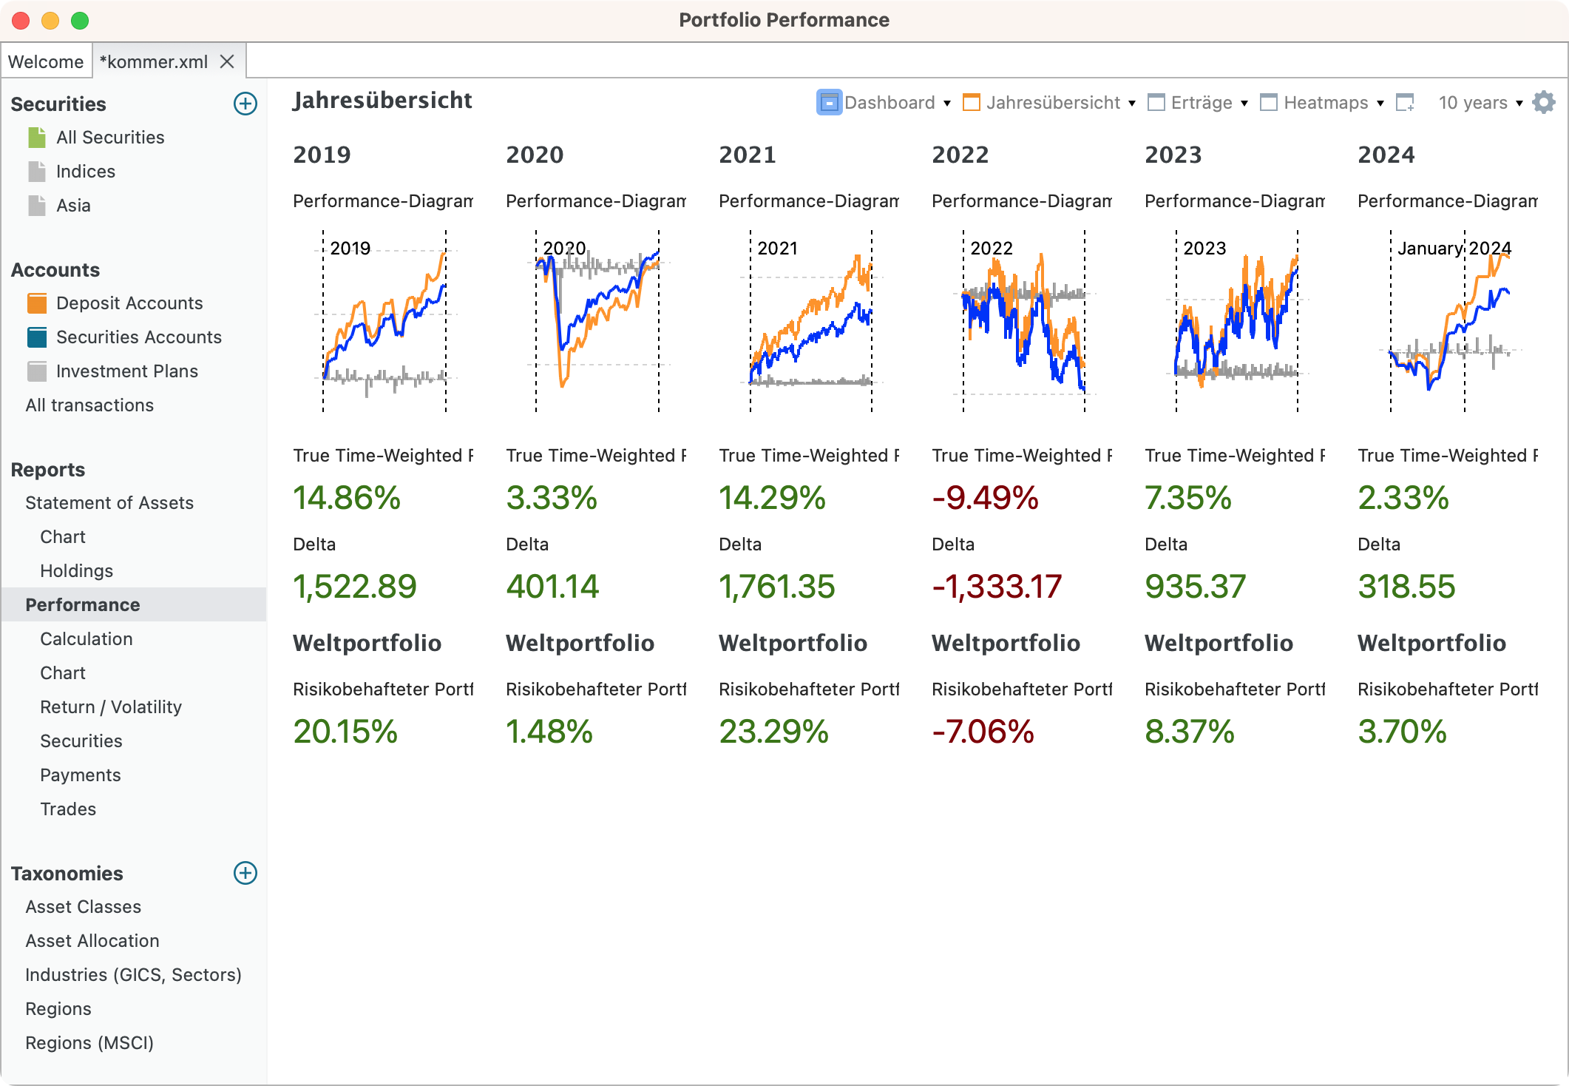
Task: Open All transactions in the sidebar
Action: [x=89, y=405]
